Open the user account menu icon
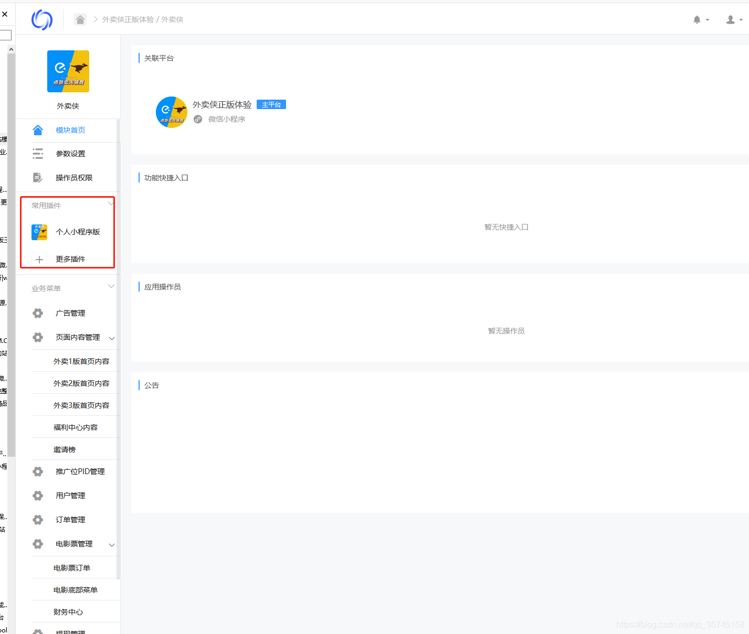749x634 pixels. click(730, 19)
